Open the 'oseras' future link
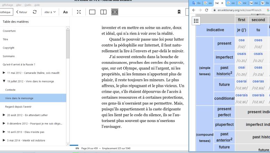This screenshot has height=153, width=270. 258,81
